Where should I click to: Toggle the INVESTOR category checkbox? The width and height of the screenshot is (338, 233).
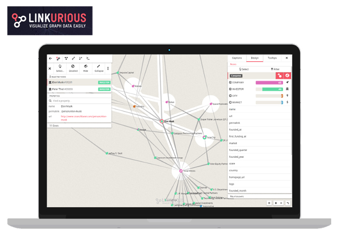point(230,89)
